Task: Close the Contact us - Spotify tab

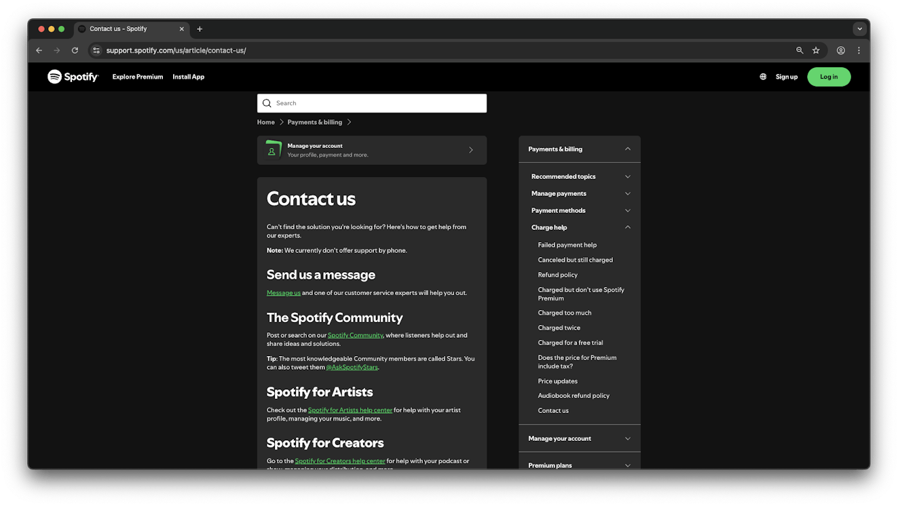Action: click(181, 29)
